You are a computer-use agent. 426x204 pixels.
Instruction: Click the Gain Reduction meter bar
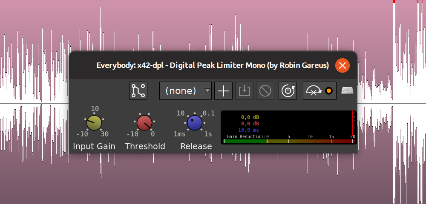(288, 141)
